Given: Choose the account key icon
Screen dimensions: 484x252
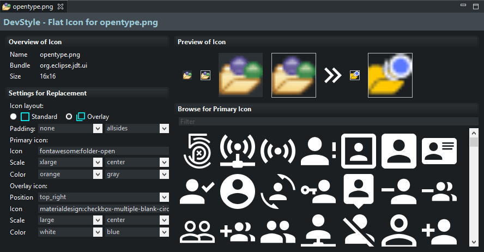Looking at the screenshot, I should pyautogui.click(x=318, y=191).
